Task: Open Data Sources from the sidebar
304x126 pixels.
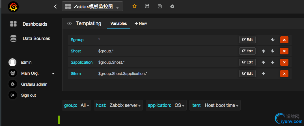Action: click(36, 39)
